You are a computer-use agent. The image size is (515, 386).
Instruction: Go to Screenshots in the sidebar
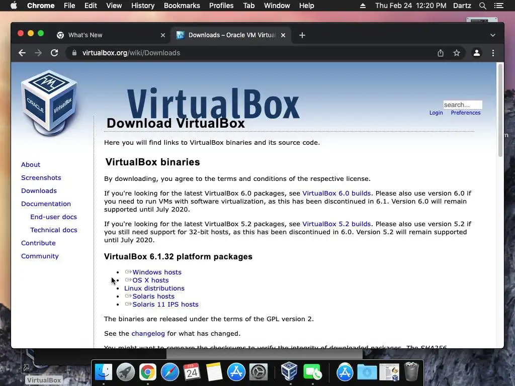coord(41,177)
